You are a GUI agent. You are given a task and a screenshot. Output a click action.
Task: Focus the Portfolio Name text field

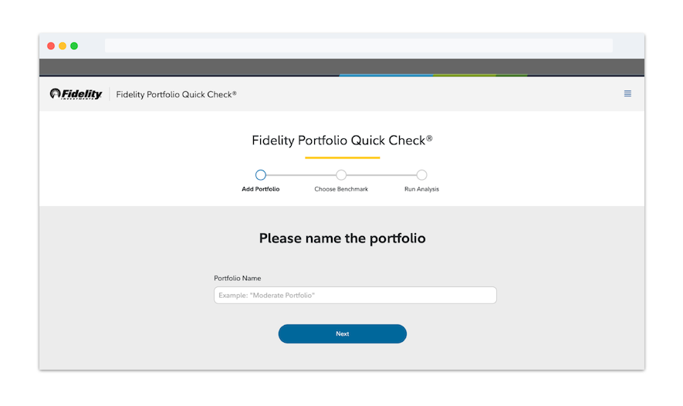click(355, 296)
